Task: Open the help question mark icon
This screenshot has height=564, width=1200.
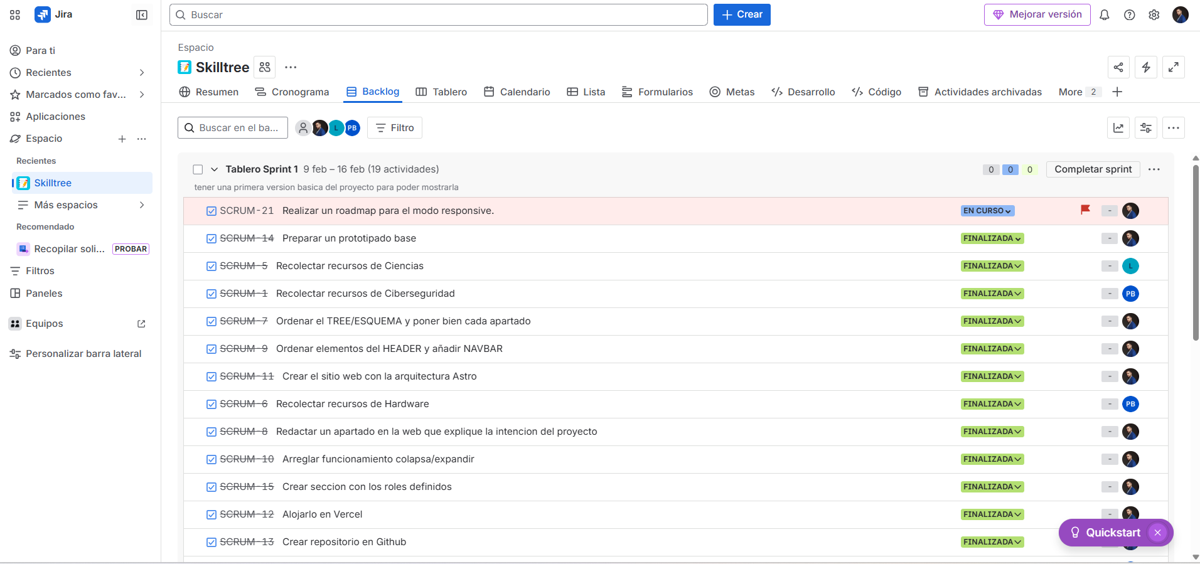Action: [x=1130, y=14]
